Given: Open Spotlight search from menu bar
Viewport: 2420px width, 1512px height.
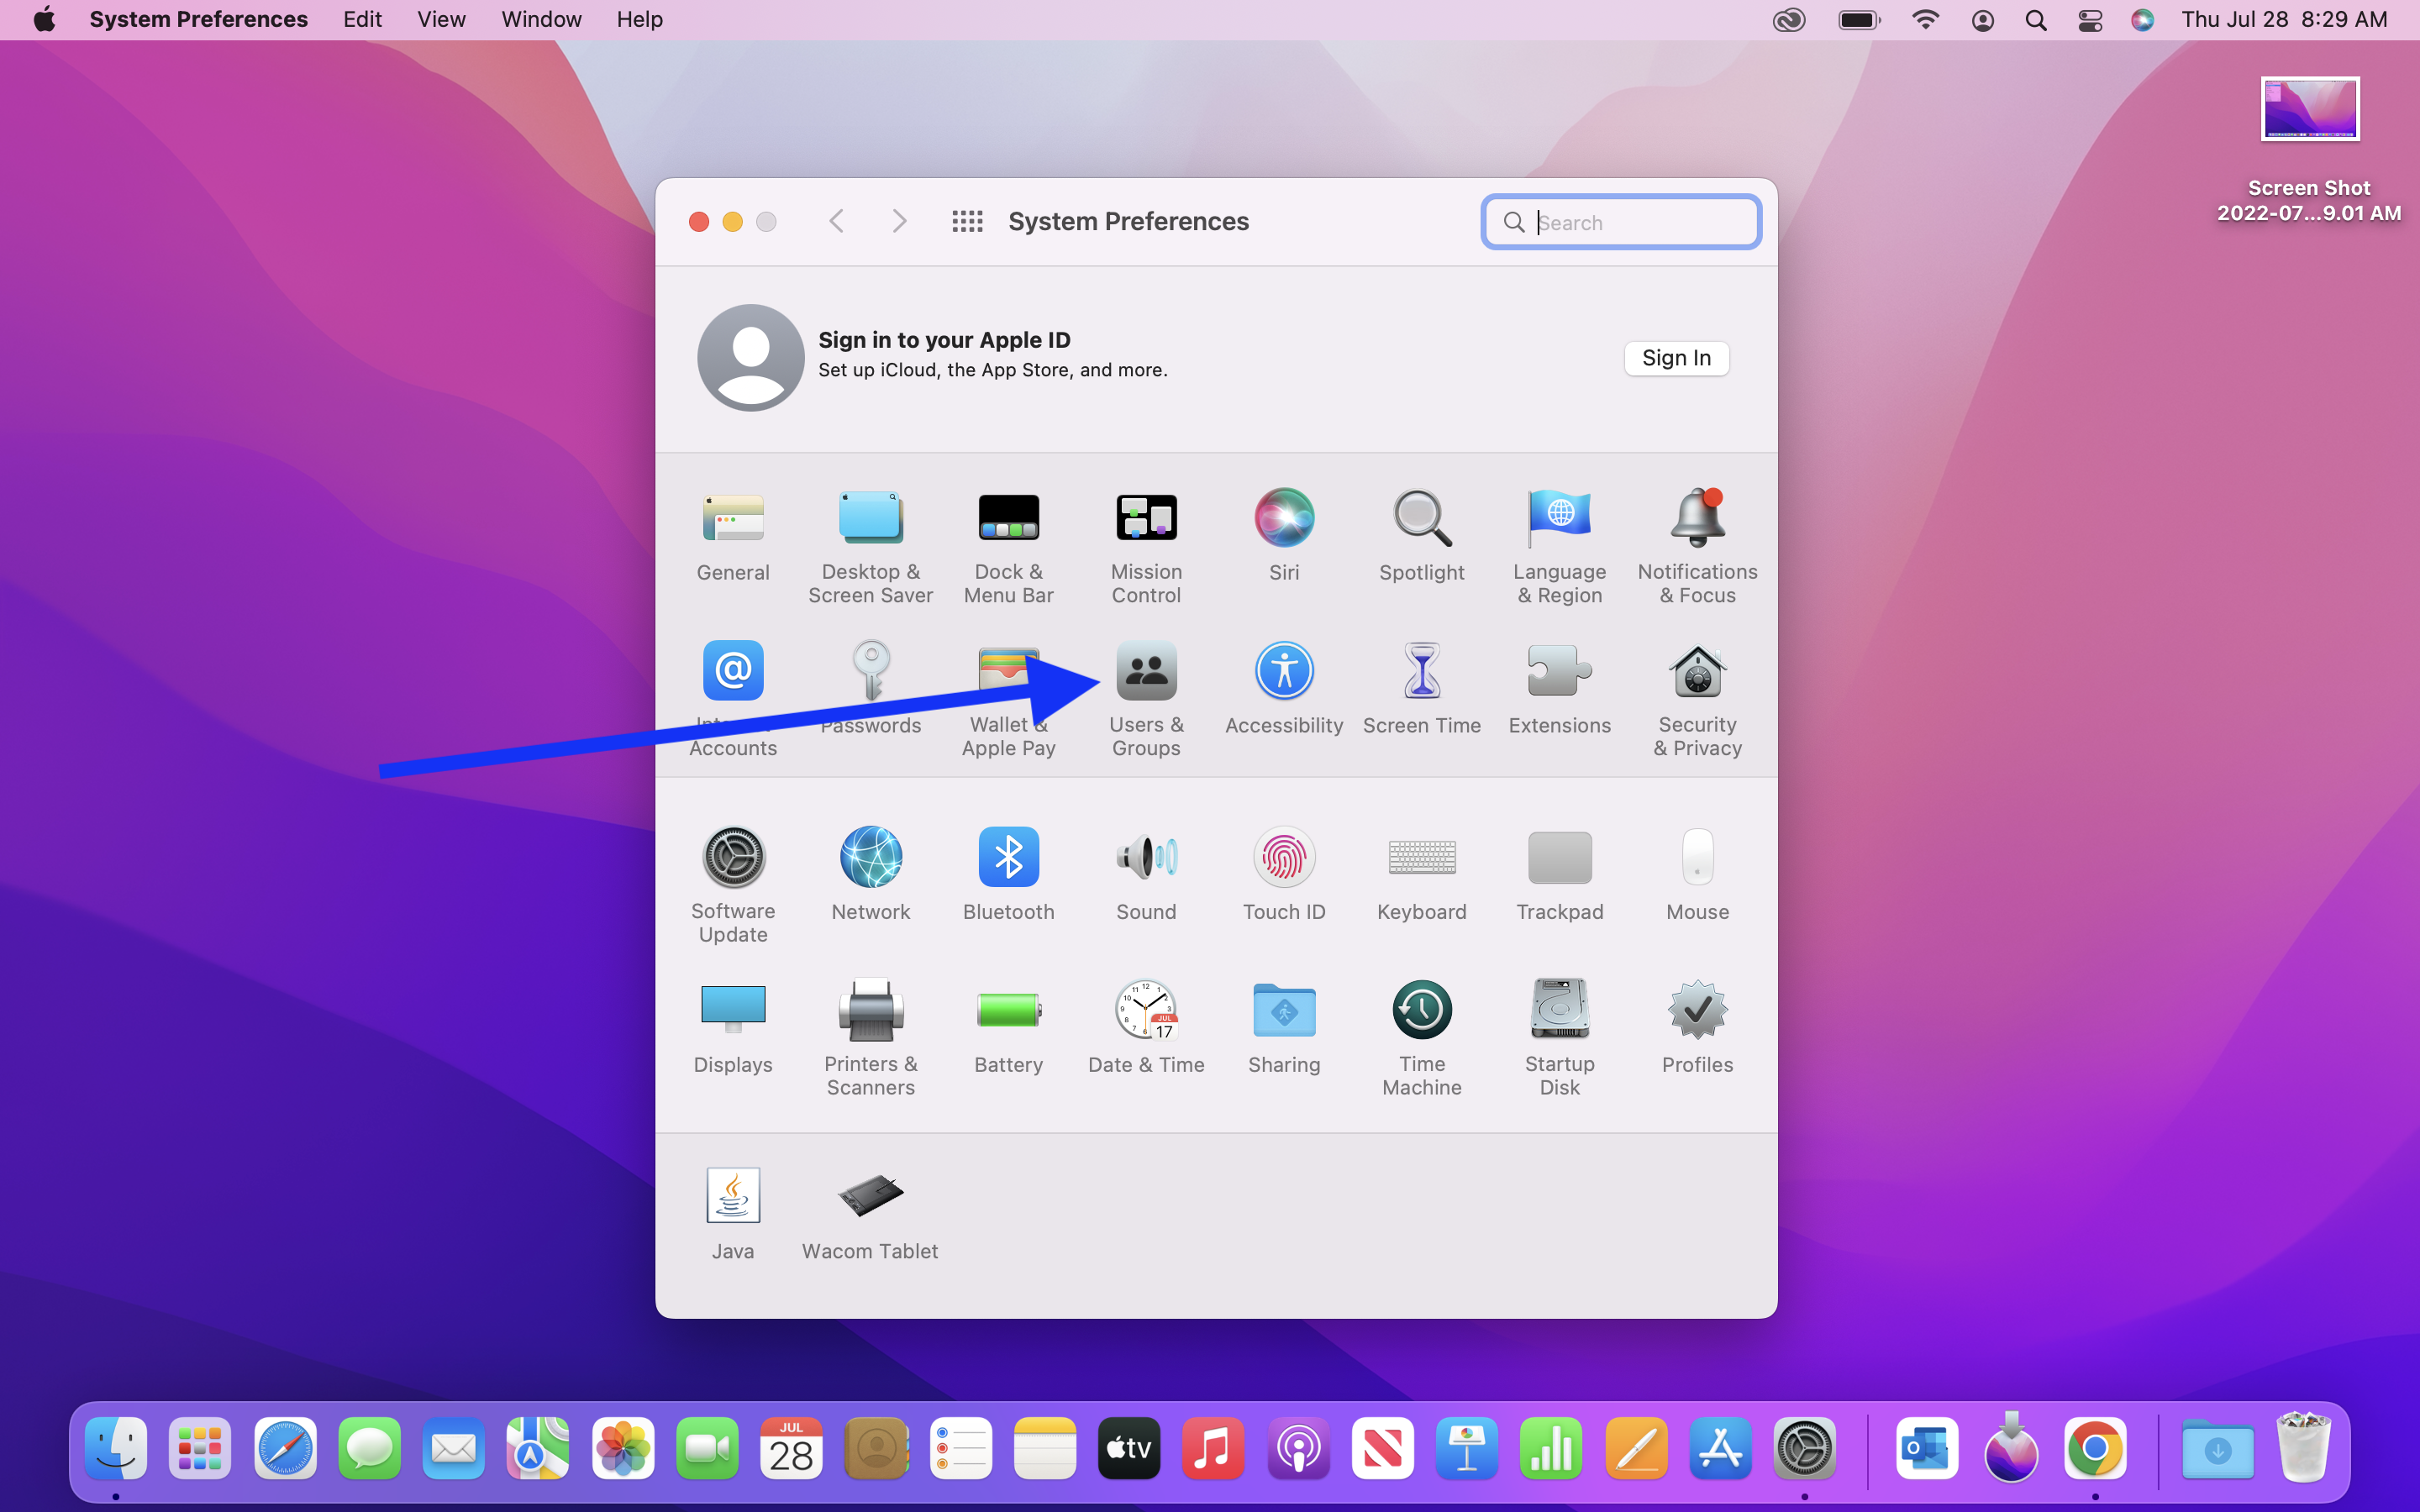Looking at the screenshot, I should point(2035,20).
